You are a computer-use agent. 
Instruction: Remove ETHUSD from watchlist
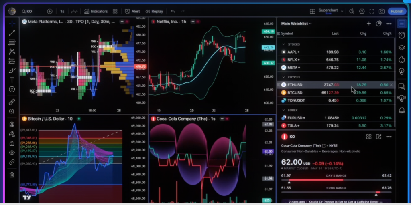click(391, 85)
